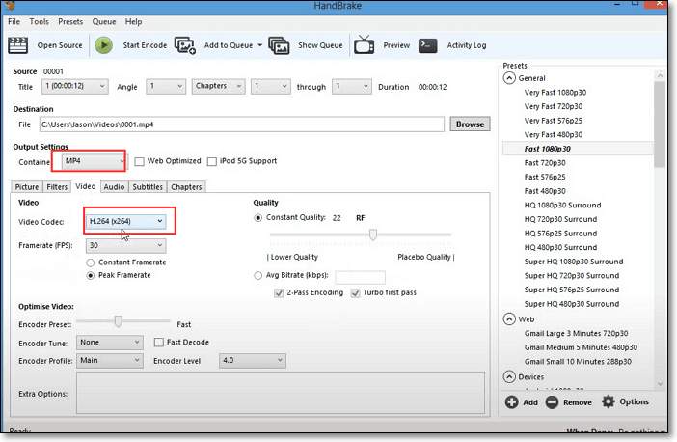The image size is (677, 442).
Task: Switch to the Filters tab
Action: (57, 187)
